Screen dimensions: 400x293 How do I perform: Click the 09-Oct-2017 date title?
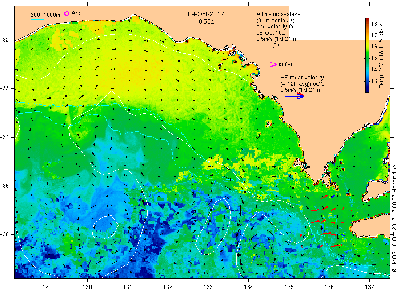[206, 14]
